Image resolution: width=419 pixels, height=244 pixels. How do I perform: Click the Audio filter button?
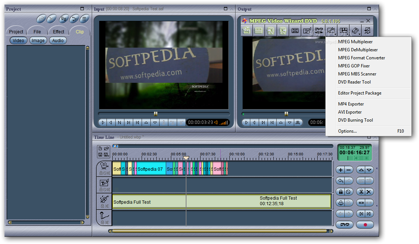point(58,40)
